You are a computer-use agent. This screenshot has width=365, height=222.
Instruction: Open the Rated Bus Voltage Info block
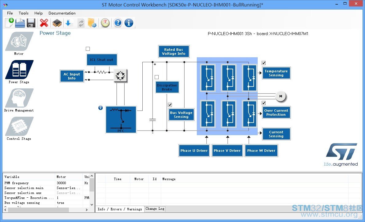174,51
